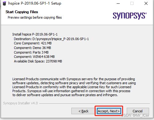Click the Destination path line
The width and height of the screenshot is (154, 120).
tap(51, 39)
